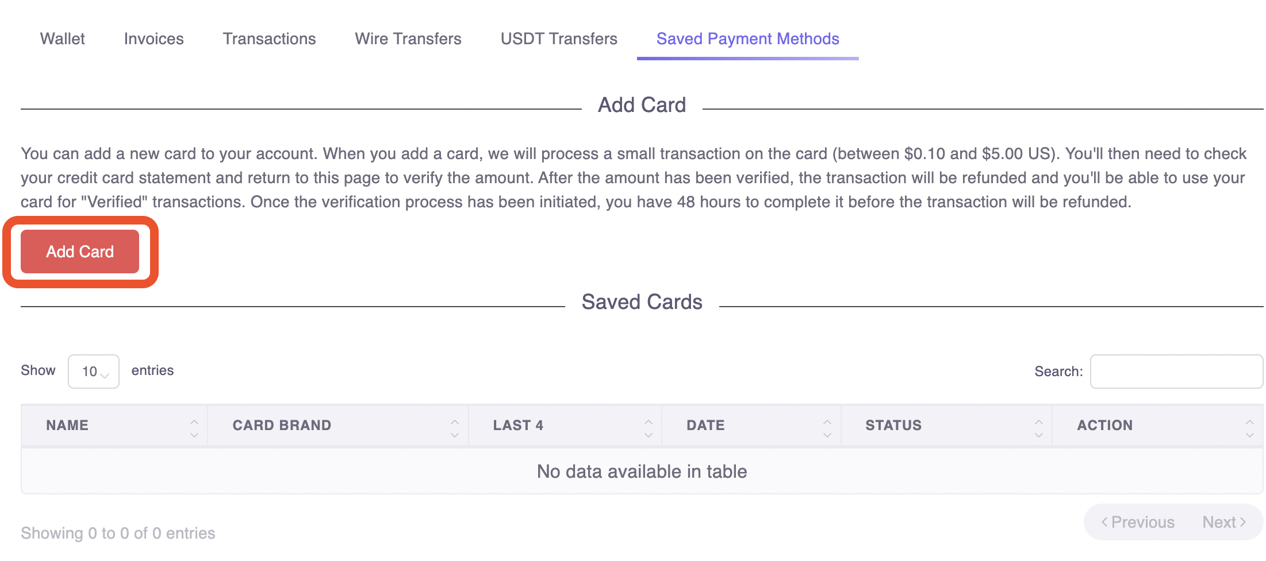Screen dimensions: 1266x561
Task: Click the Date column header label
Action: [x=705, y=425]
